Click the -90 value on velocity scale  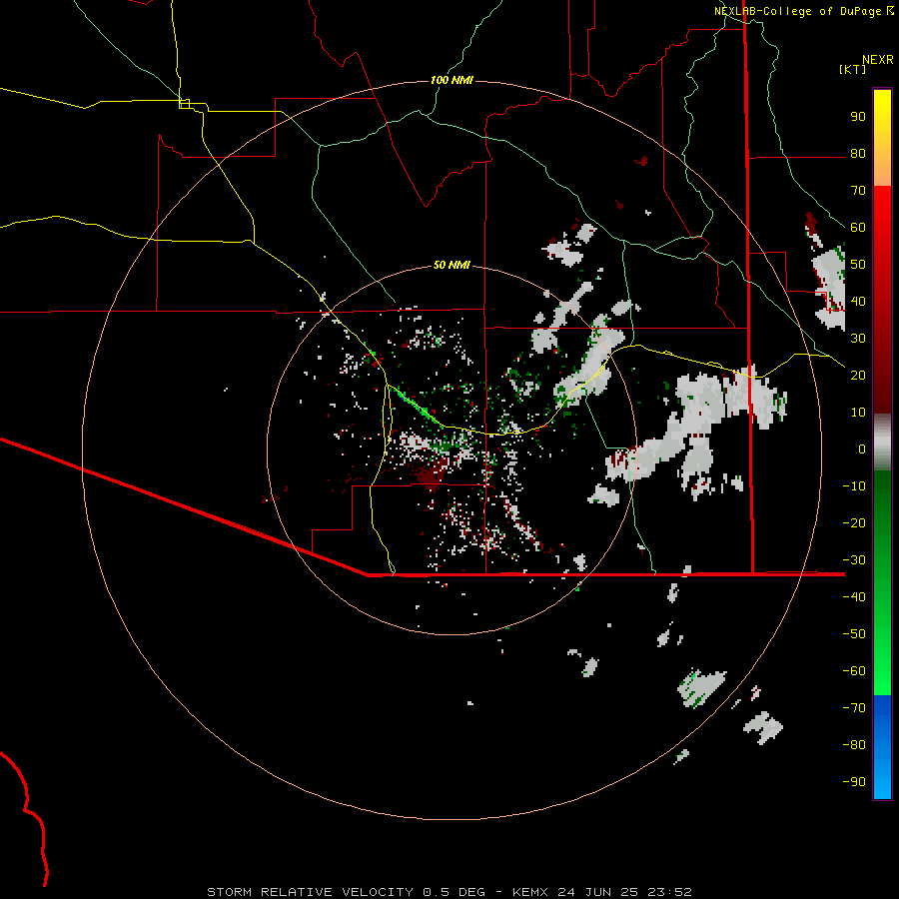(x=854, y=781)
